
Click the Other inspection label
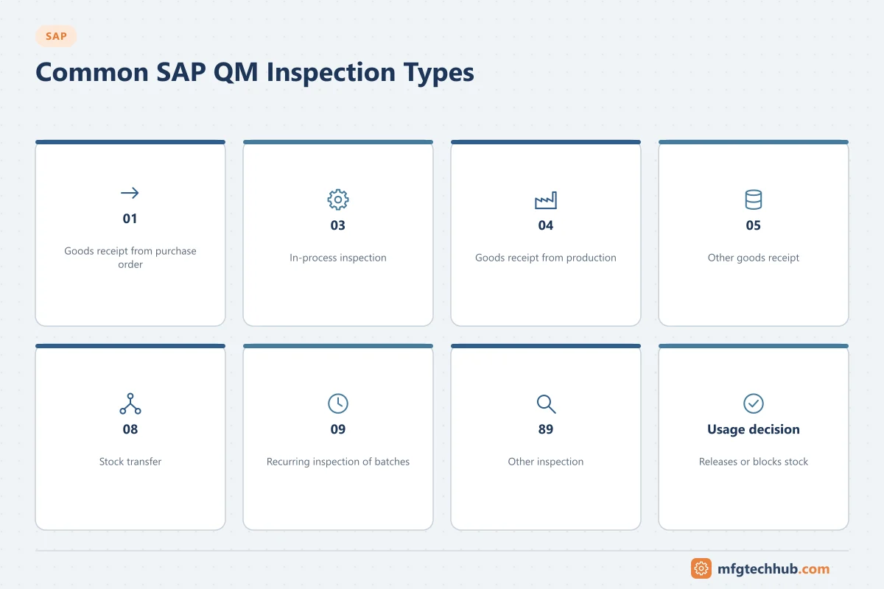(x=546, y=462)
